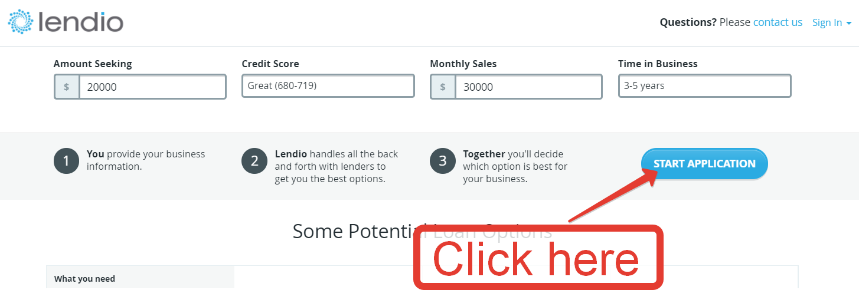This screenshot has width=859, height=290.
Task: Click the 'Together you'll decide' text
Action: tap(515, 166)
